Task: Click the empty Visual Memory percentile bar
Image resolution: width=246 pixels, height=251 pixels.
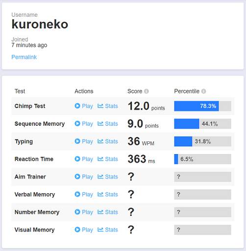Action: tap(202, 230)
